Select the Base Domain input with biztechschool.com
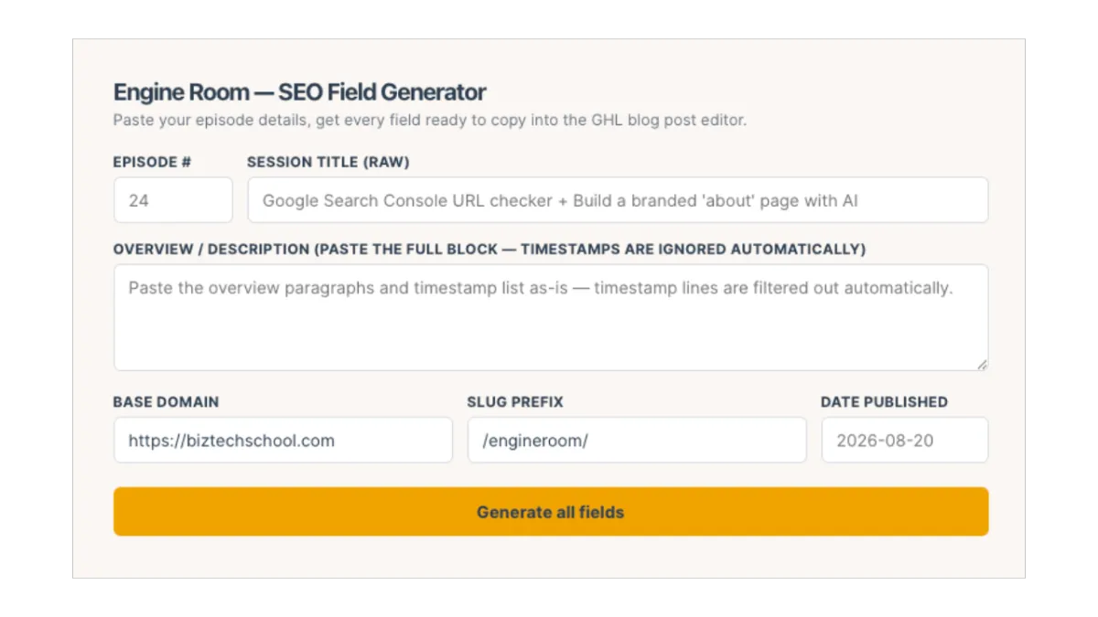Viewport: 1098px width, 617px height. point(283,441)
